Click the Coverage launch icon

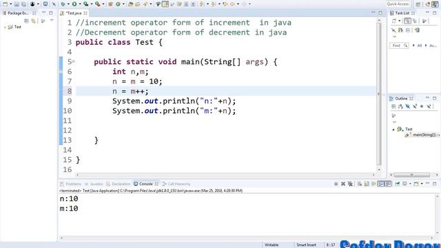[85, 4]
